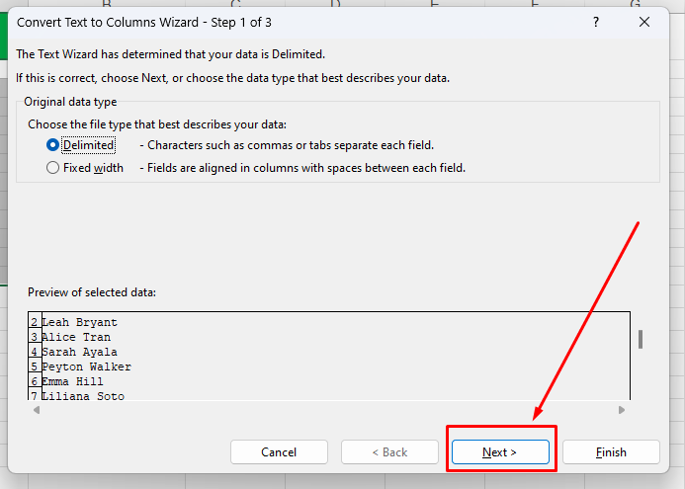The image size is (685, 489).
Task: Click the Finish button
Action: click(611, 451)
